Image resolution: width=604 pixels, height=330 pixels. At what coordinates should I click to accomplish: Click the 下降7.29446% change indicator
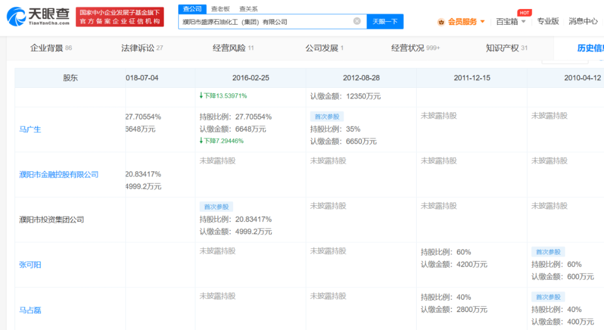[x=221, y=141]
